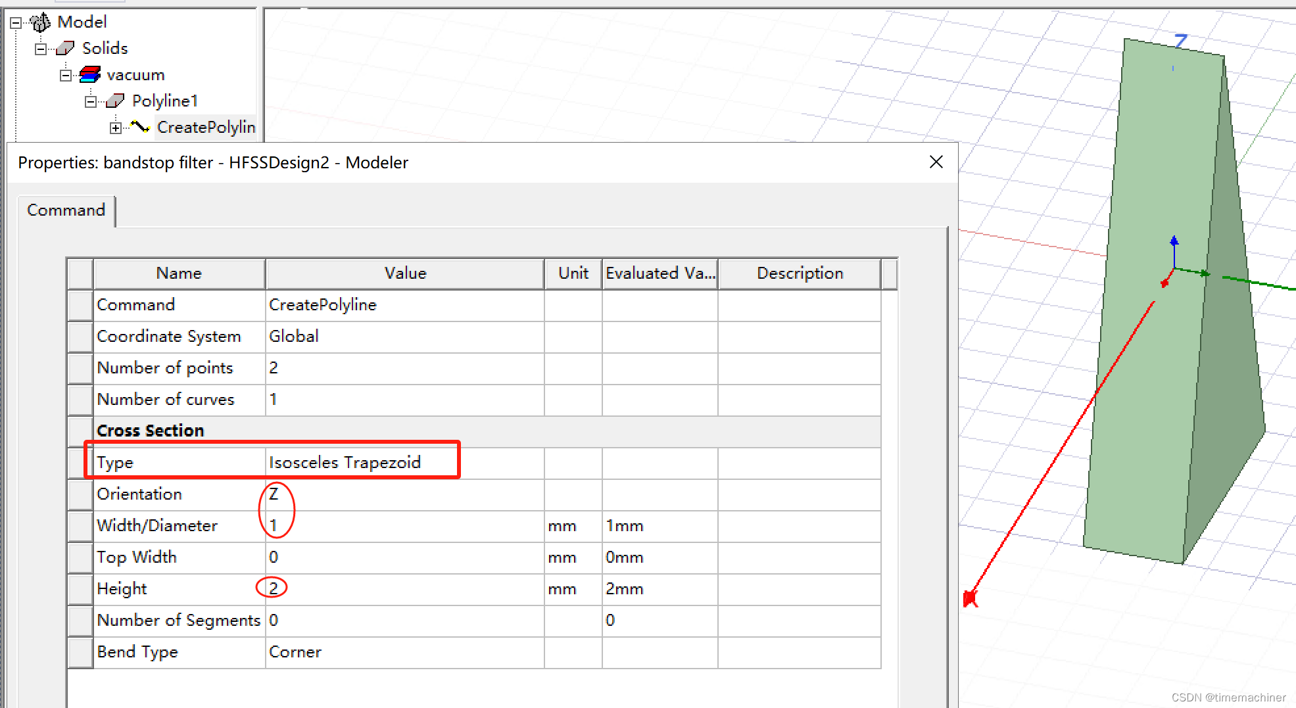This screenshot has height=708, width=1296.
Task: Click the Coordinate System Global value
Action: tap(294, 336)
